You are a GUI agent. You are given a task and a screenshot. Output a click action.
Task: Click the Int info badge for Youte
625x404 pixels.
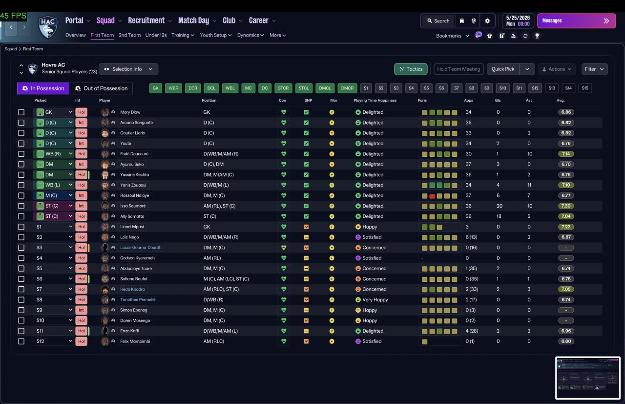point(81,144)
